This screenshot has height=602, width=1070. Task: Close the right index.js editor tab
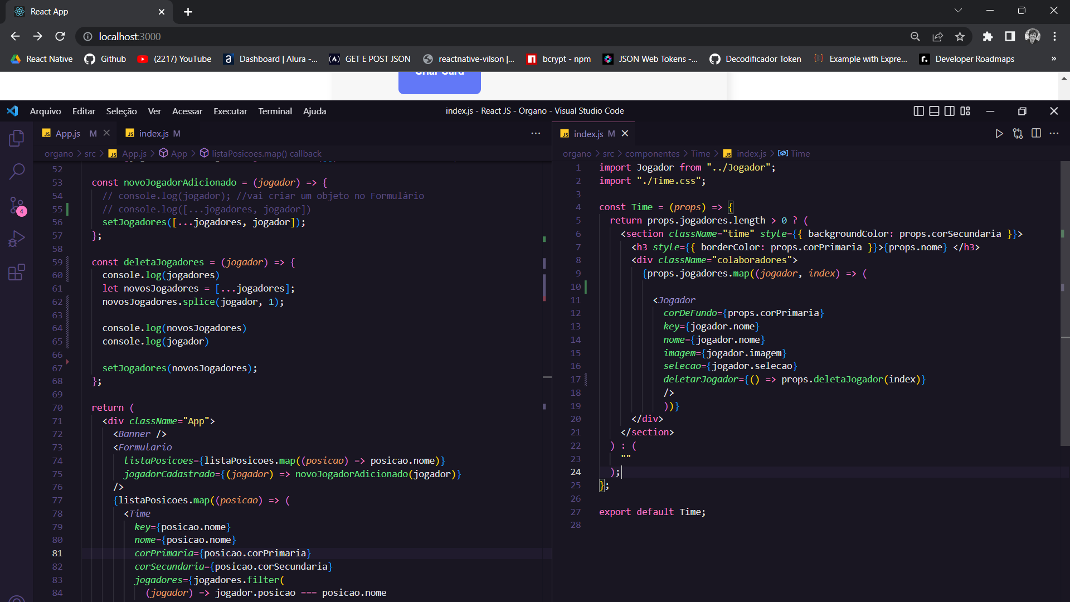(x=625, y=133)
